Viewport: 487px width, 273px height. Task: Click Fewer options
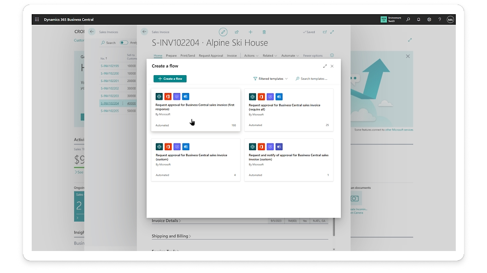[x=313, y=56]
